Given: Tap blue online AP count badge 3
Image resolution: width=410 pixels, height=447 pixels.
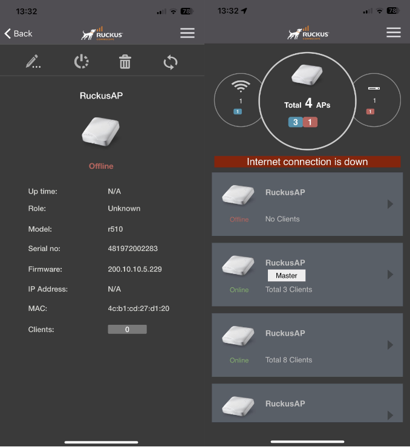Looking at the screenshot, I should [295, 122].
